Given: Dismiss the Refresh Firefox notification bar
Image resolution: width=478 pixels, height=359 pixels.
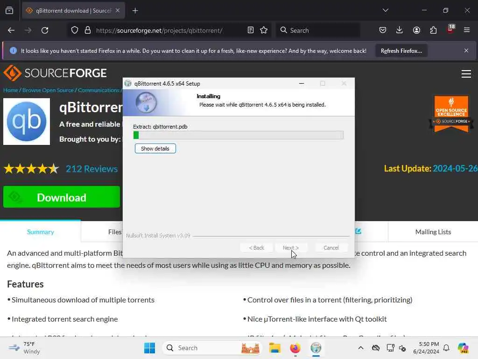Looking at the screenshot, I should click(466, 50).
